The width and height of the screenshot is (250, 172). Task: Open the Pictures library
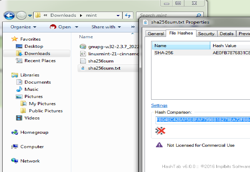tap(34, 97)
